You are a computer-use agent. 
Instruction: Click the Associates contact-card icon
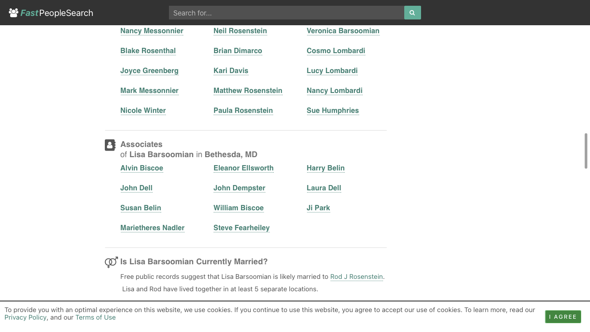point(110,145)
